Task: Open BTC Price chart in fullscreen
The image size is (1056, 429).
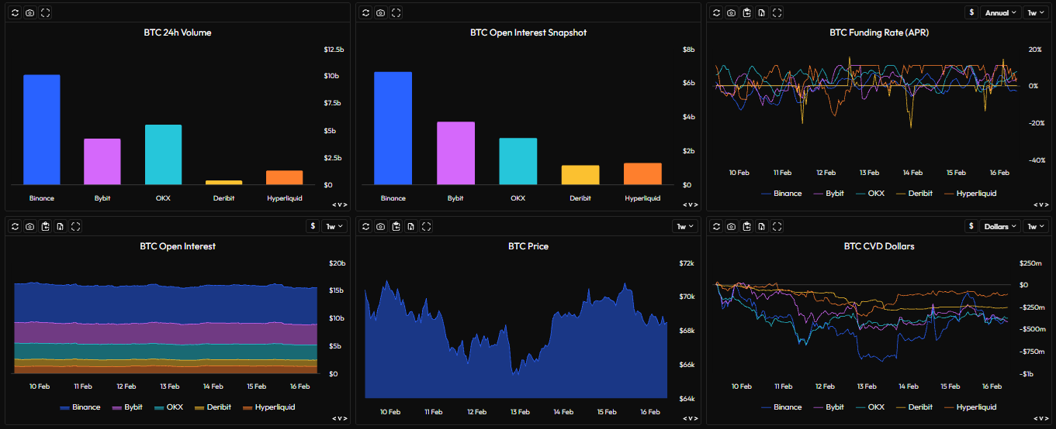Action: tap(426, 226)
